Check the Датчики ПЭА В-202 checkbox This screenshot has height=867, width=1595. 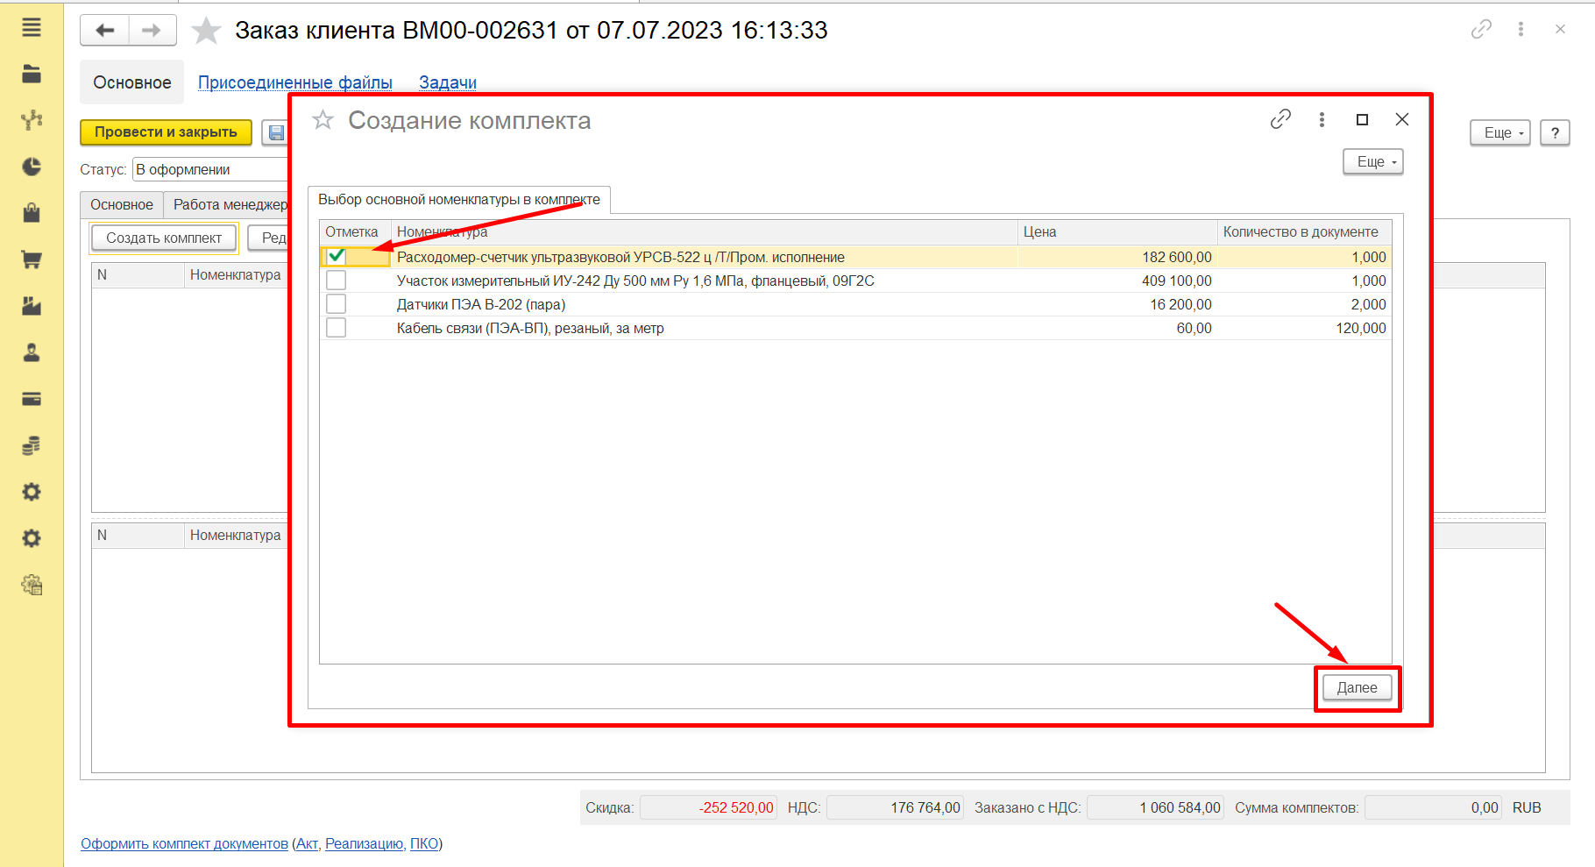click(336, 304)
